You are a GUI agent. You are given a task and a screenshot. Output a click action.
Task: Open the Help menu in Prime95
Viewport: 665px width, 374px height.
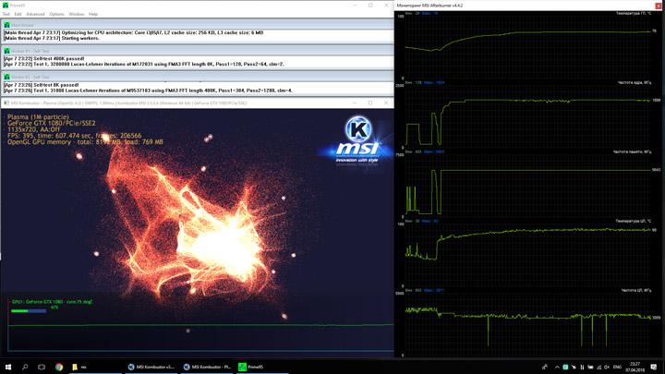point(93,14)
